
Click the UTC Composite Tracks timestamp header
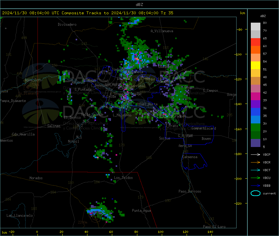tap(87, 13)
